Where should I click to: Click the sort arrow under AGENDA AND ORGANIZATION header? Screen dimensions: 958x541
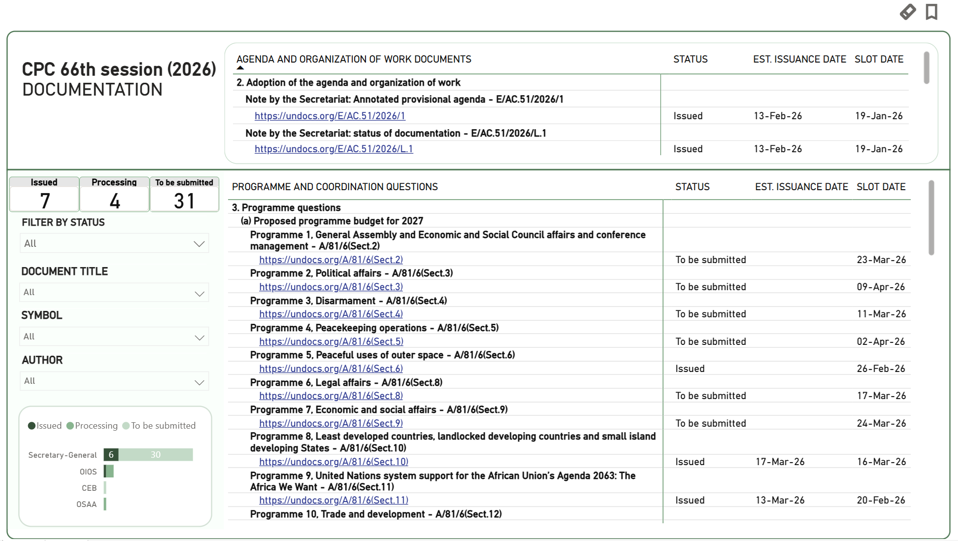[240, 67]
